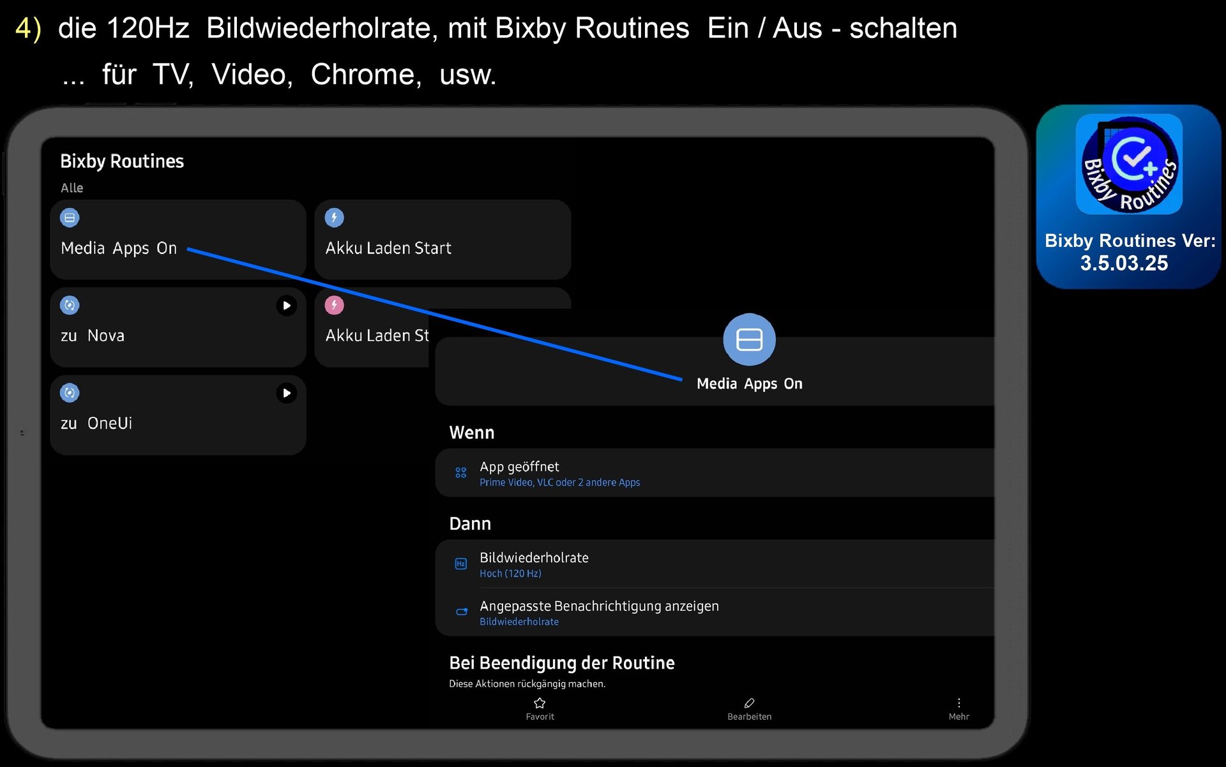Image resolution: width=1226 pixels, height=767 pixels.
Task: Click Diese Aktionen rückgängig machen text
Action: point(527,684)
